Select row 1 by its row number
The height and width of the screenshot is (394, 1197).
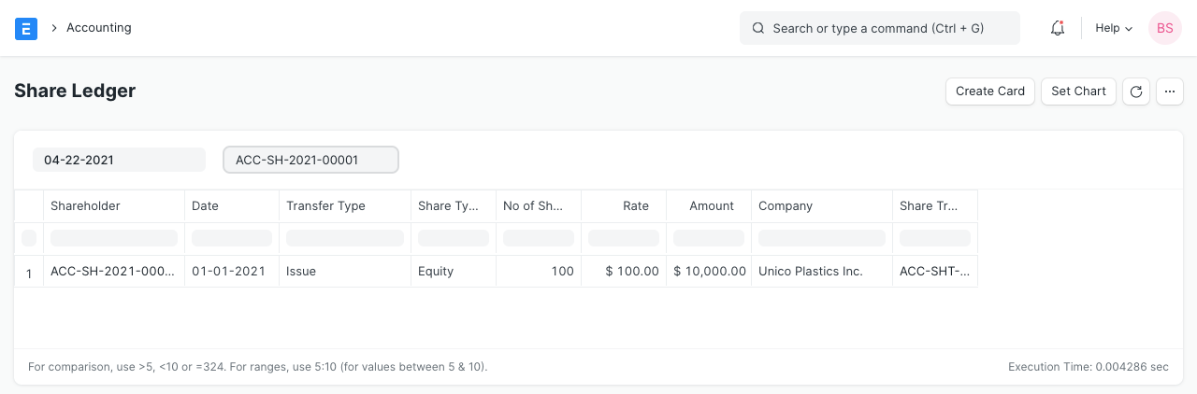click(x=29, y=273)
